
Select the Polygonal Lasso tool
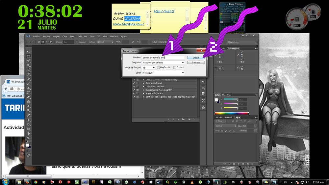28,61
